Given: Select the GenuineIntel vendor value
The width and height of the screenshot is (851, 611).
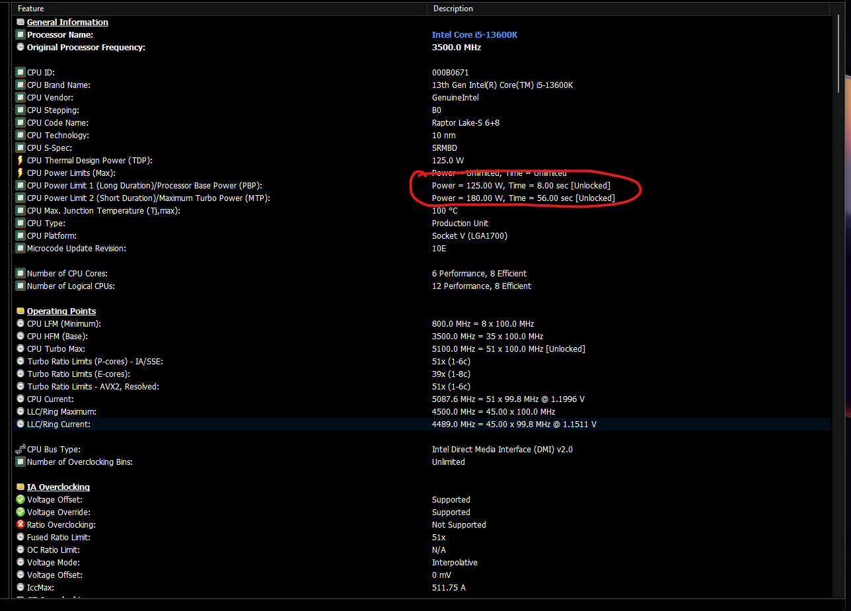Looking at the screenshot, I should pyautogui.click(x=455, y=98).
